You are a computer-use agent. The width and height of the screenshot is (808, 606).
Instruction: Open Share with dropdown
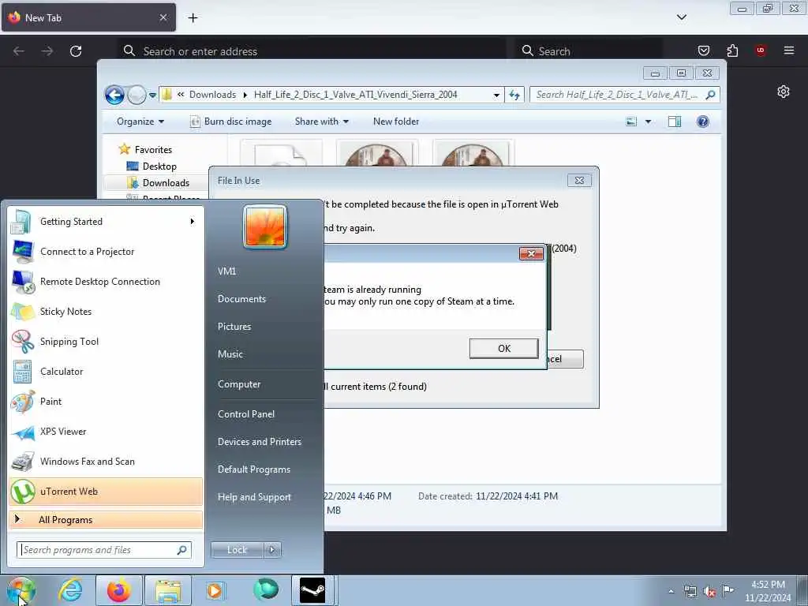coord(322,122)
